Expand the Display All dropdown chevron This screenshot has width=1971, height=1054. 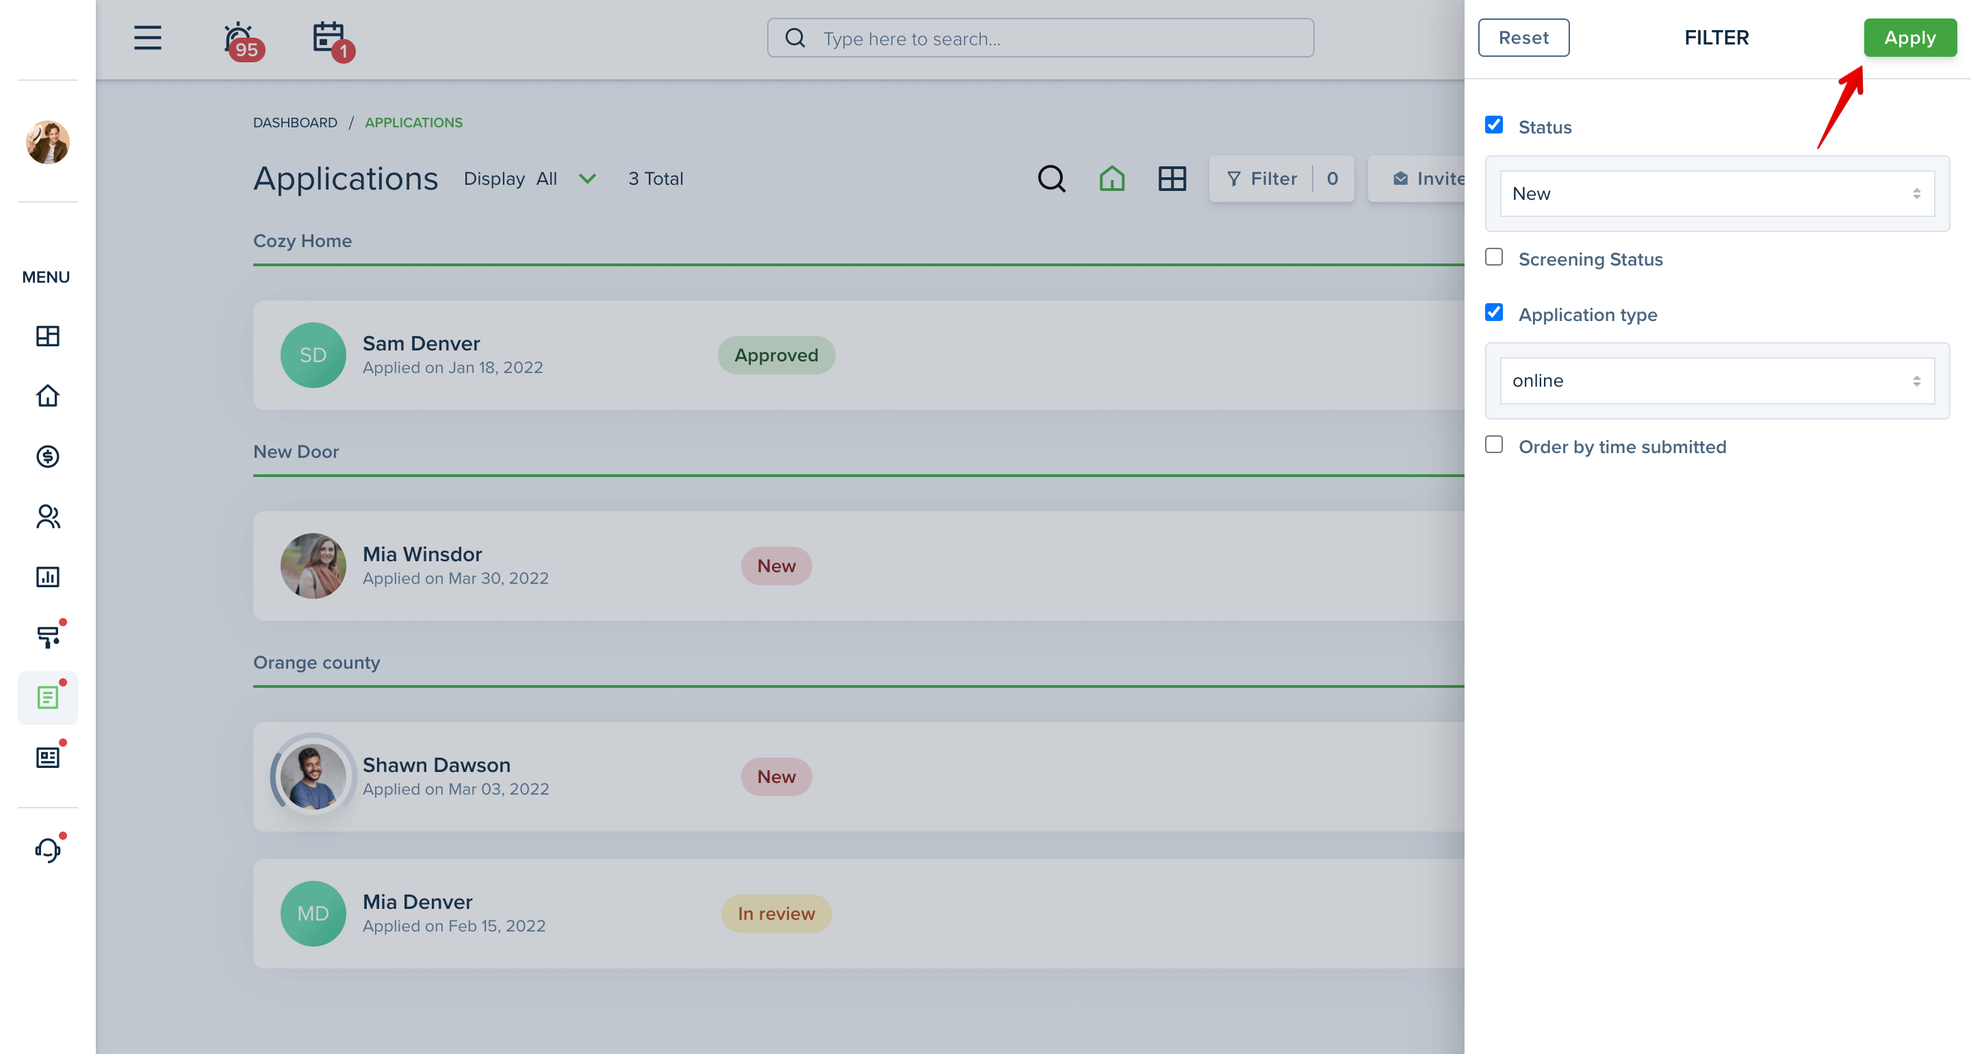point(587,179)
